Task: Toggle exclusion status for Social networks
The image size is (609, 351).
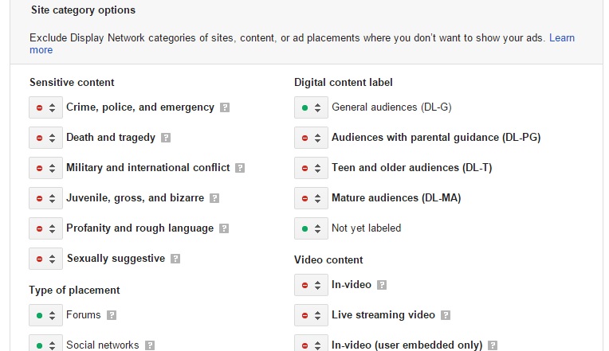Action: pyautogui.click(x=45, y=345)
